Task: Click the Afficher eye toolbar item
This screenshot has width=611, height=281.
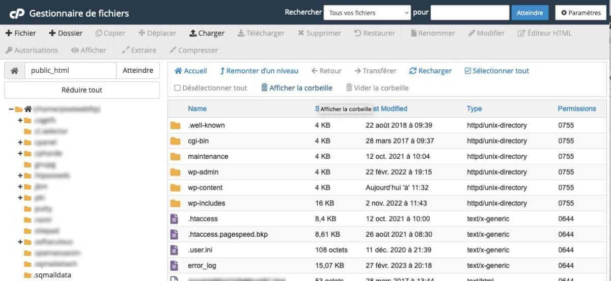Action: 89,50
